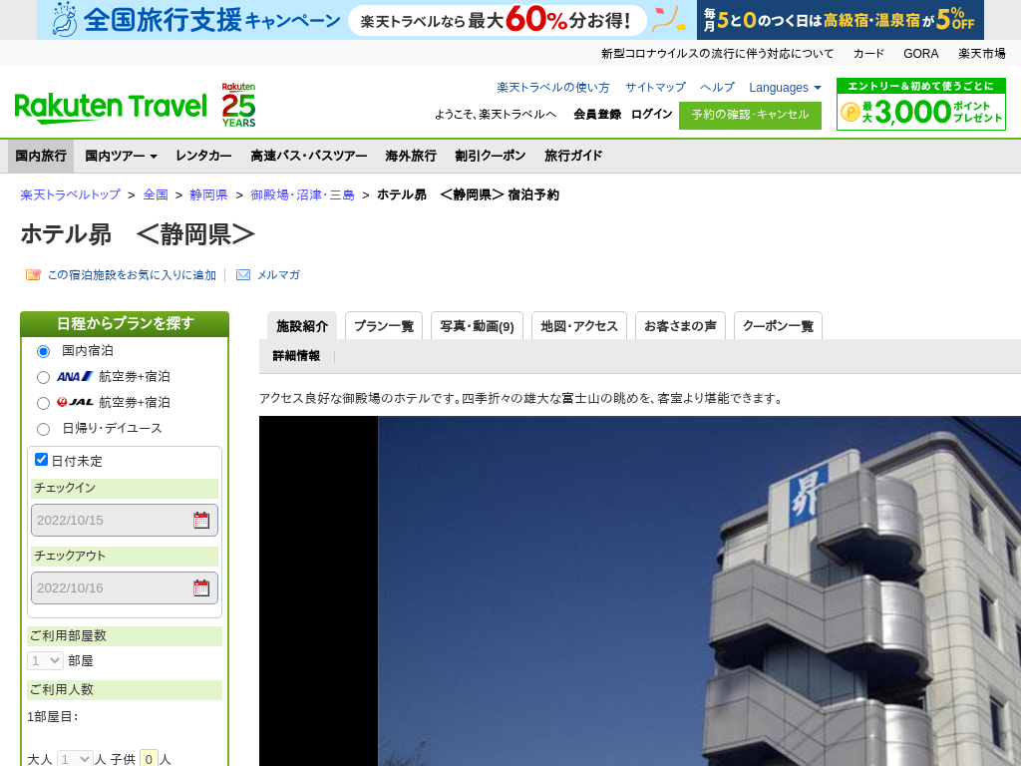The image size is (1021, 766).
Task: Go to レンタカー in navigation
Action: (x=203, y=156)
